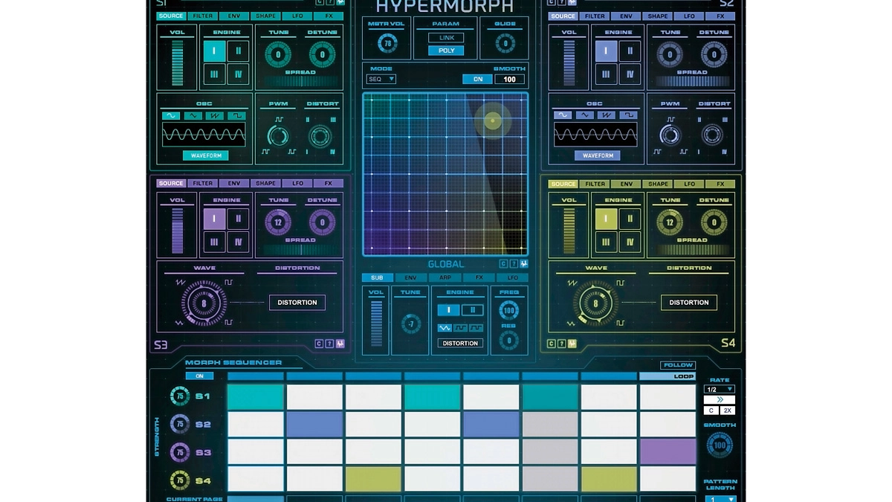Select the sine wave icon in S2 oscillator

pos(563,115)
